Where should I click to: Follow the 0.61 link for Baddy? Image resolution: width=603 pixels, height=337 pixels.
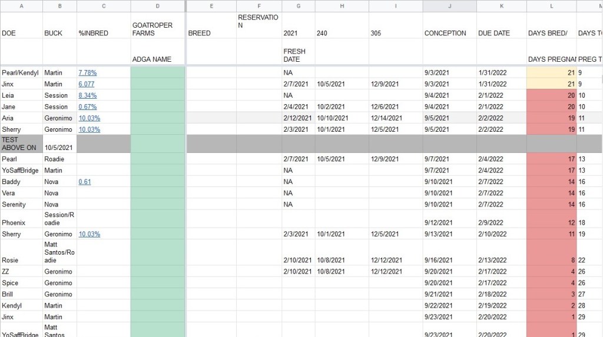tap(85, 182)
